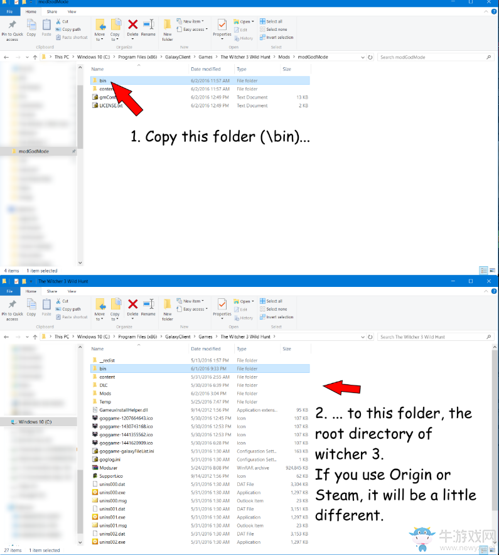Select LICENSE.txt in modGodMode window

pos(200,105)
